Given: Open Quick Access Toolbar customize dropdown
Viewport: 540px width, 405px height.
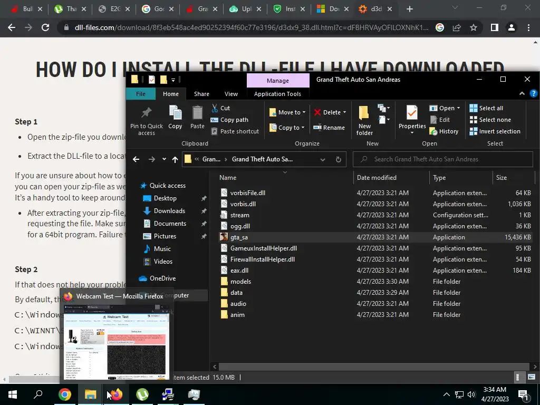Looking at the screenshot, I should 173,80.
